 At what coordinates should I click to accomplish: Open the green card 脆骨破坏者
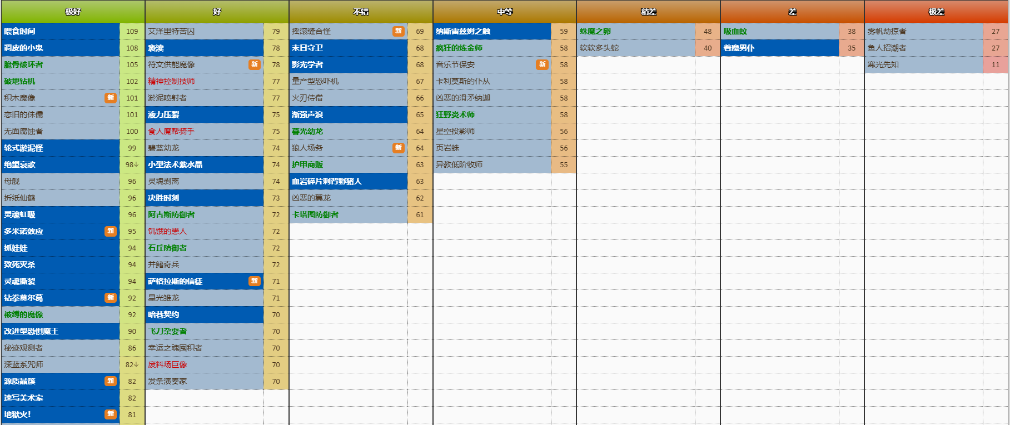[x=23, y=65]
